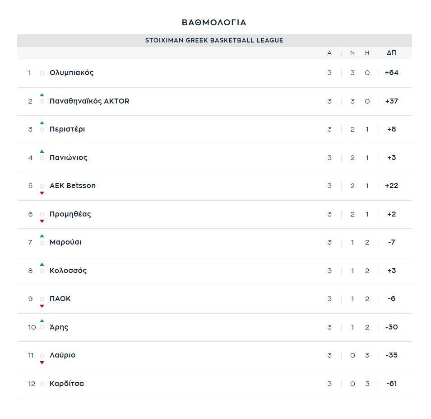Click the Ν wins column header
The image size is (431, 419).
(352, 53)
